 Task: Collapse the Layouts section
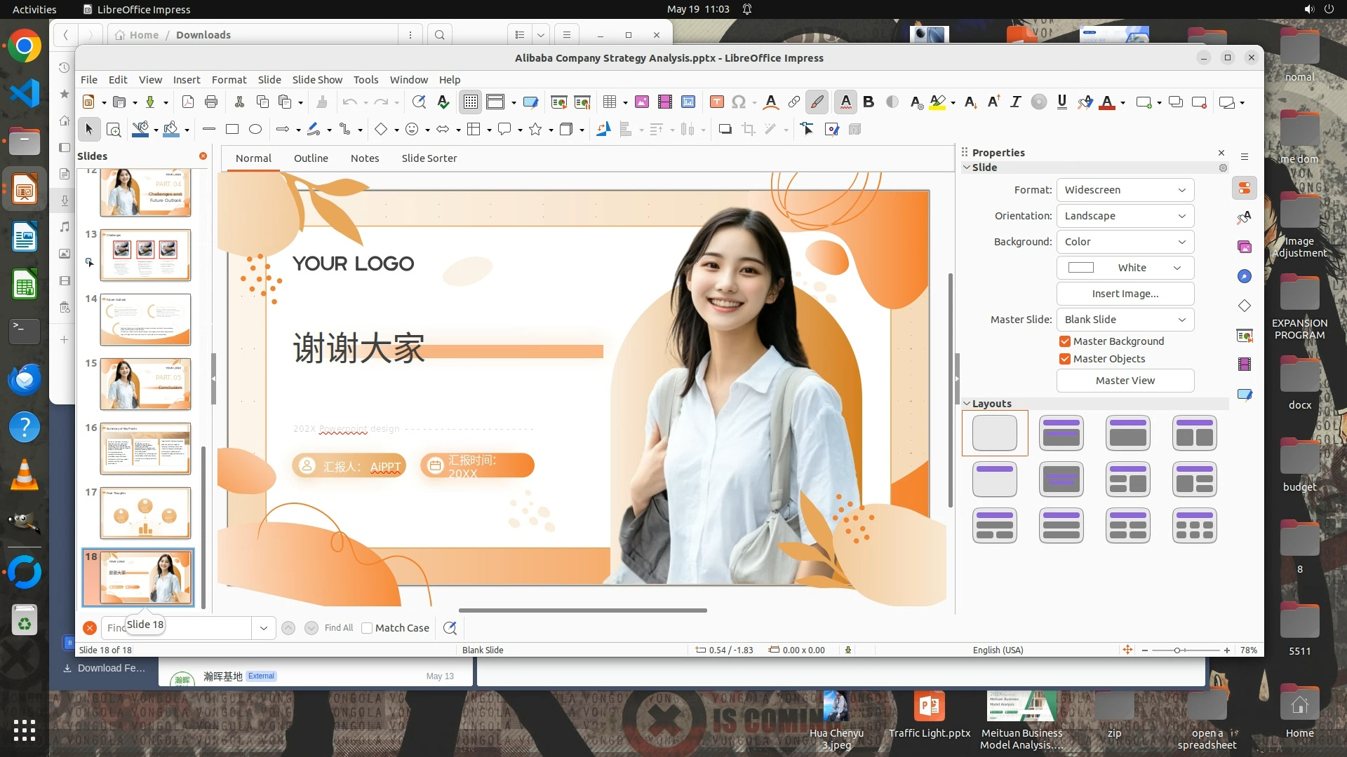coord(967,404)
